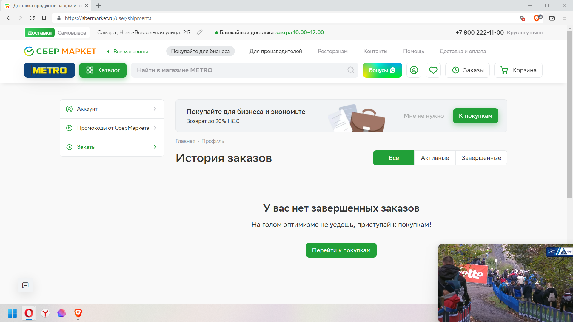Click the METRO store logo
Image resolution: width=573 pixels, height=322 pixels.
(x=50, y=70)
